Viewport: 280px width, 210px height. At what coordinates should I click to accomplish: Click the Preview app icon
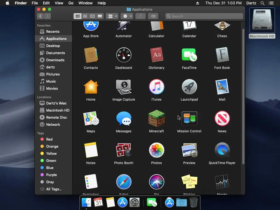pyautogui.click(x=189, y=150)
